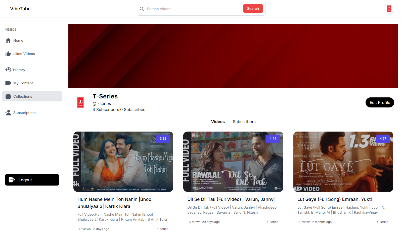Click the '4 Subscribers 0 Subscribed' text

119,109
